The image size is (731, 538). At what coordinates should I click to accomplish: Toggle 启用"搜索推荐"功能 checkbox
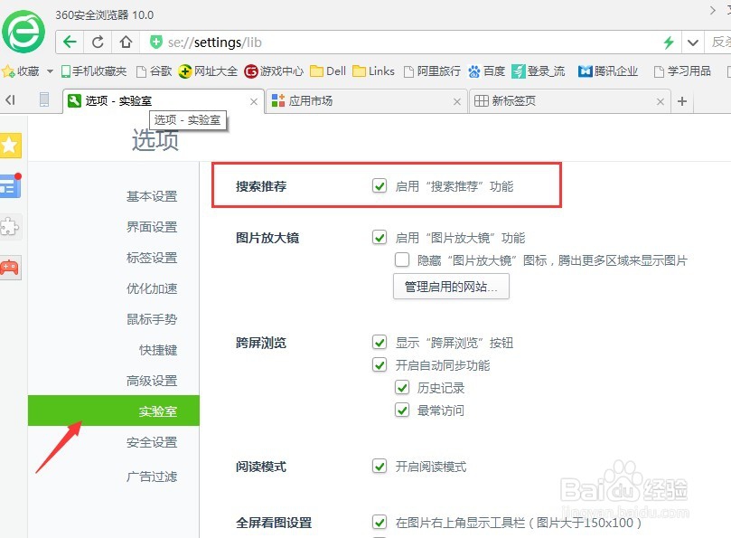[x=380, y=185]
